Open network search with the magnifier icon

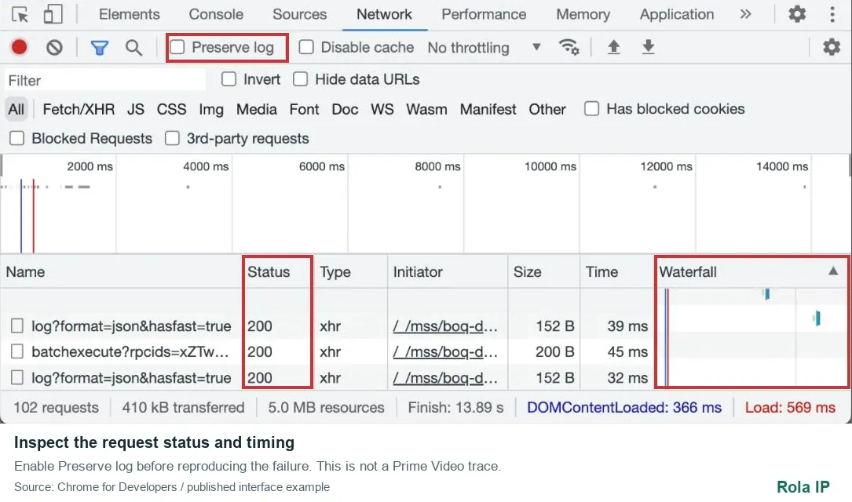pos(133,48)
